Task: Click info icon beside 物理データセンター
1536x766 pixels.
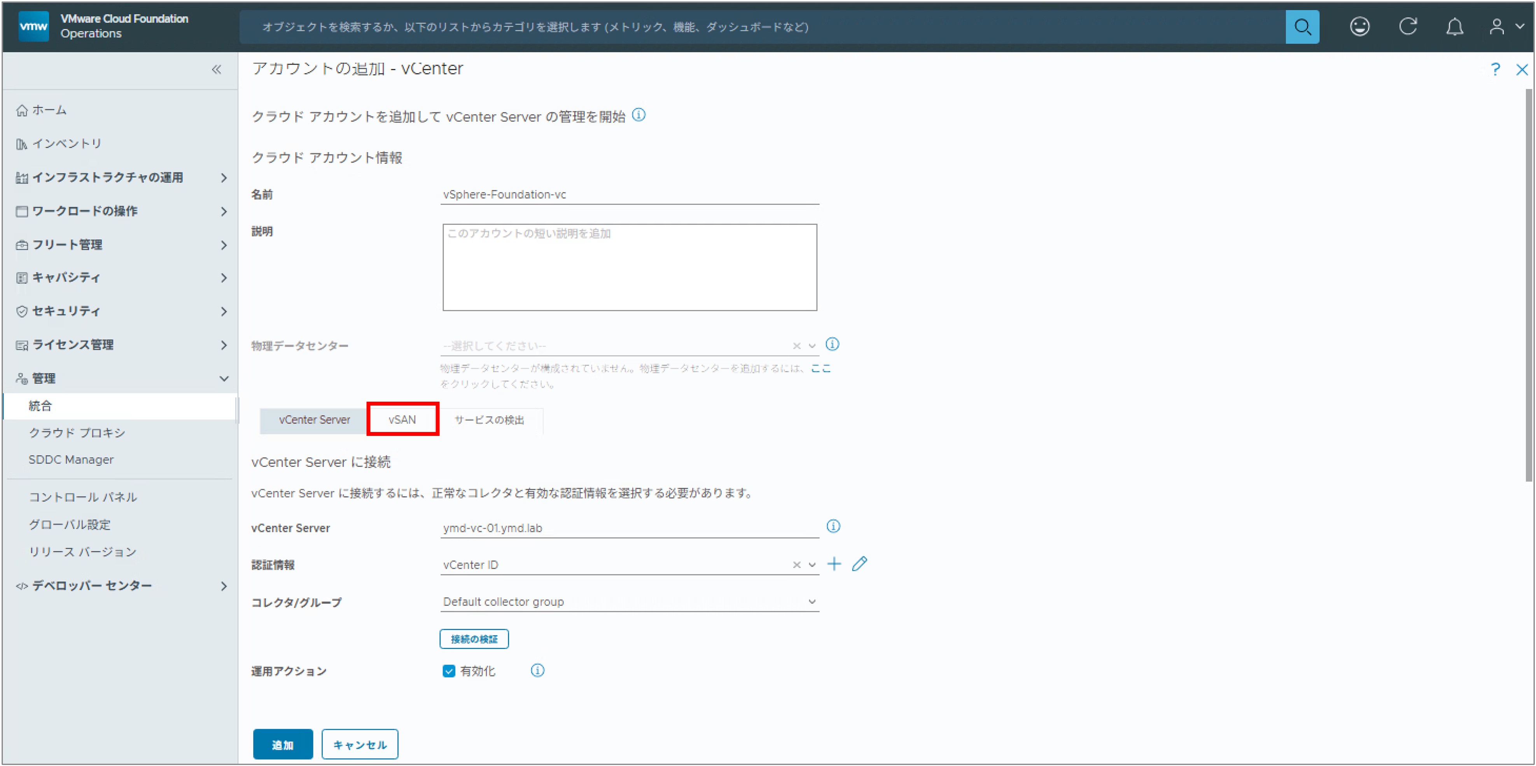Action: coord(833,344)
